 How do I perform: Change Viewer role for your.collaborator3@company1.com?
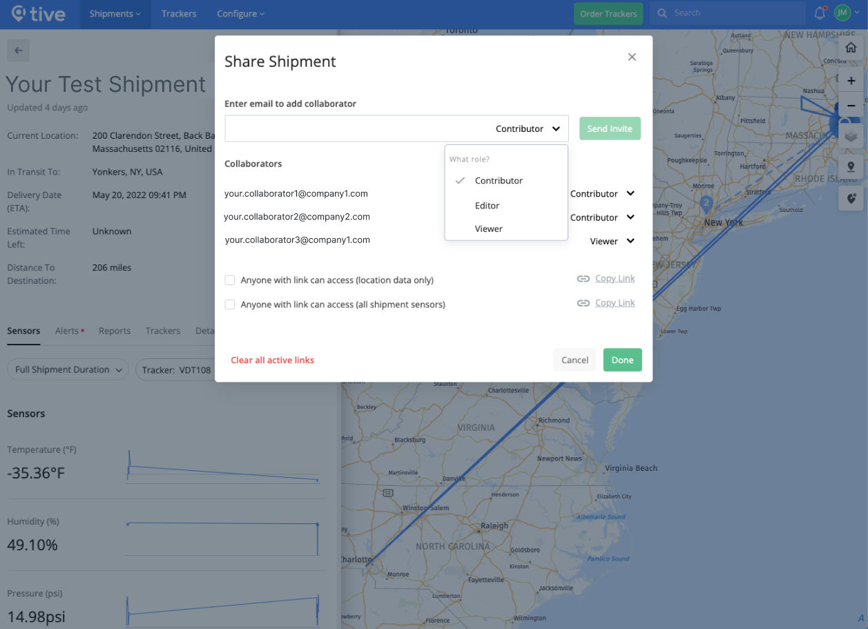coord(613,242)
